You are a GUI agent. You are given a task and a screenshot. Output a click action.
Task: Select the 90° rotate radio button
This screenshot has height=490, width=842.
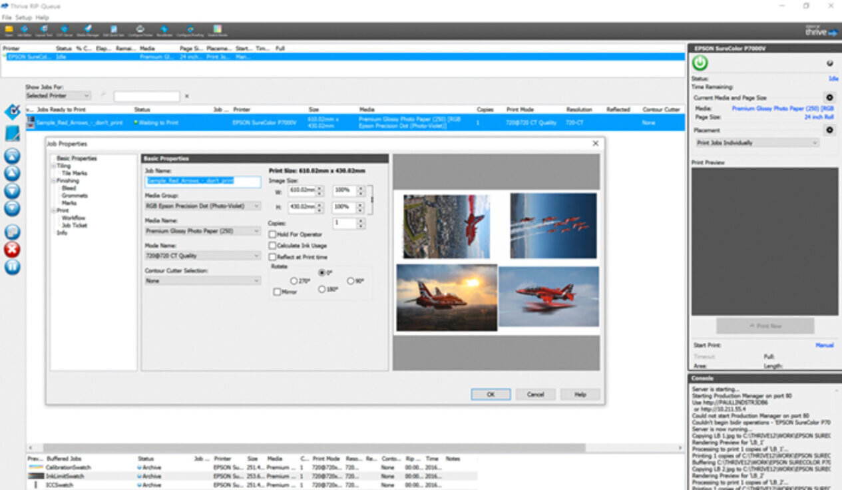tap(350, 281)
